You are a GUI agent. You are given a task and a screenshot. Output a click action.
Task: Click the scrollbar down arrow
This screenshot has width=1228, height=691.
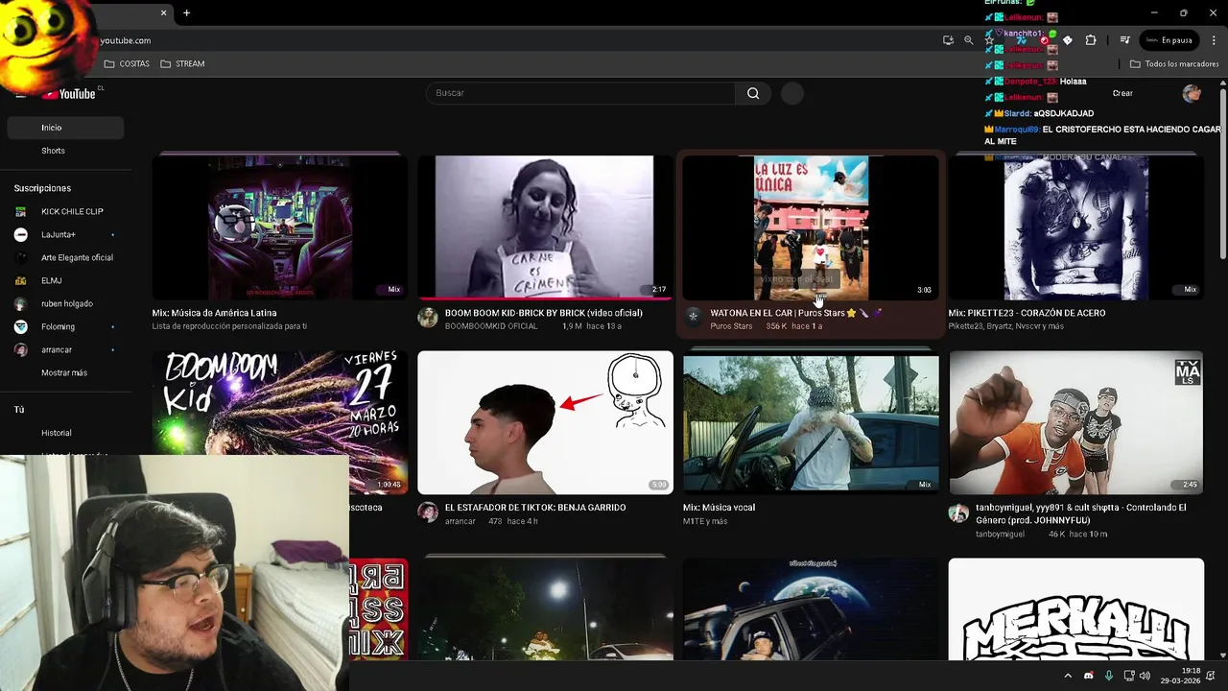coord(1222,655)
